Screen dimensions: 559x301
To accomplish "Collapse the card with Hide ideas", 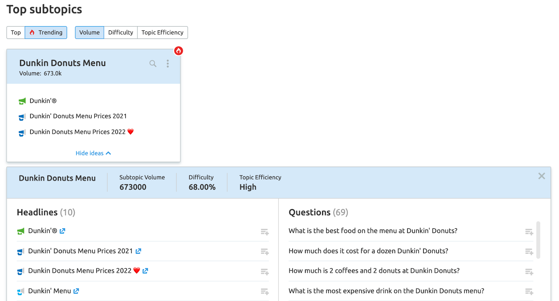I will 93,153.
